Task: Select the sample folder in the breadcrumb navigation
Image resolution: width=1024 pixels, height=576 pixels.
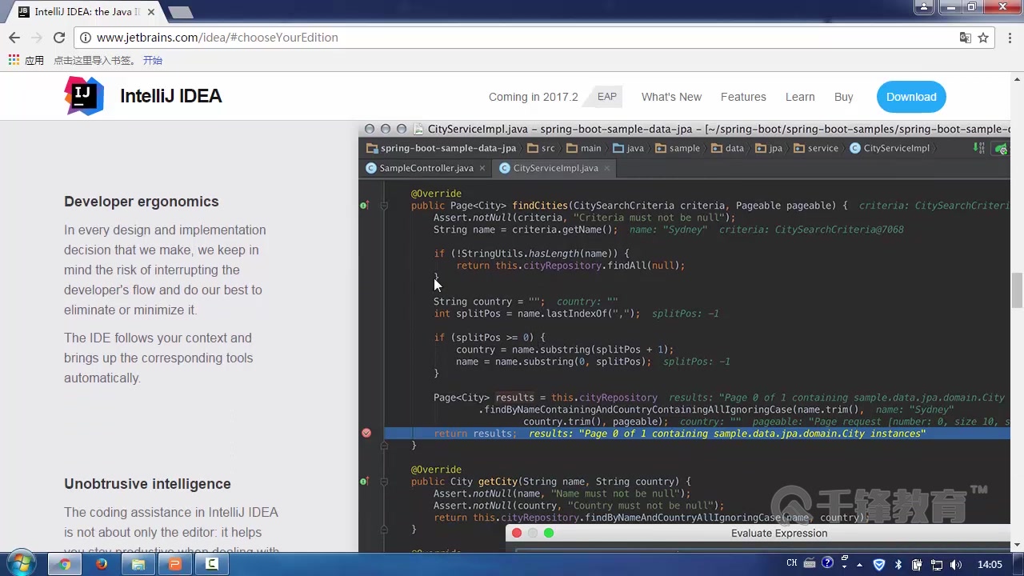Action: [x=684, y=148]
